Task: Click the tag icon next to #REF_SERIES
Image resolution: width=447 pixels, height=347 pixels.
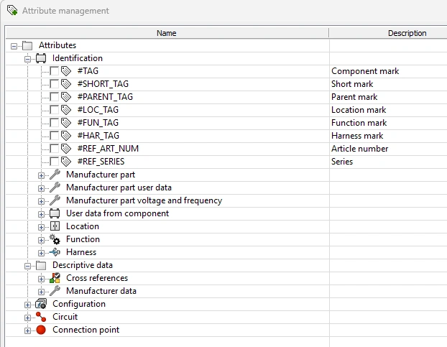Action: (x=66, y=162)
